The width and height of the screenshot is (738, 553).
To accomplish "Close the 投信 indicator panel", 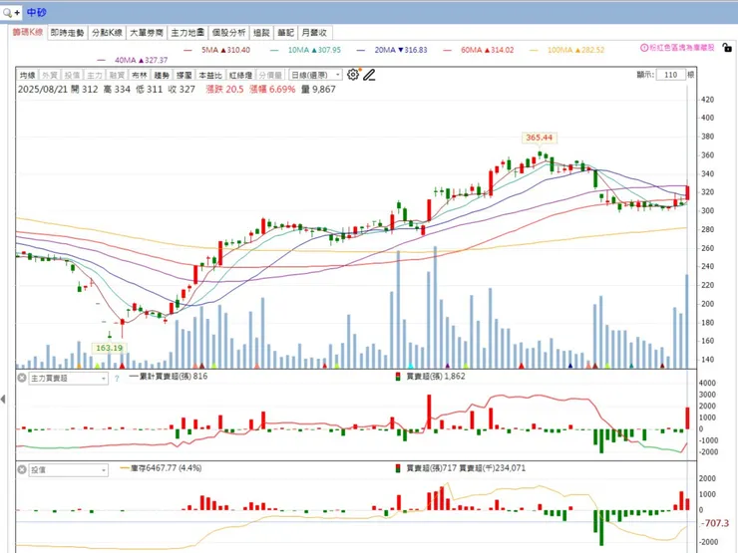I will 22,469.
